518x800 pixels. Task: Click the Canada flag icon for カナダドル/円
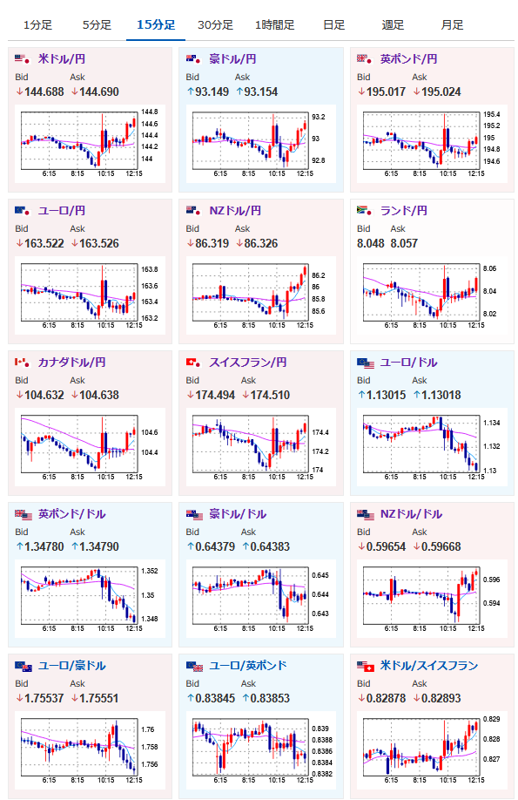[x=23, y=363]
